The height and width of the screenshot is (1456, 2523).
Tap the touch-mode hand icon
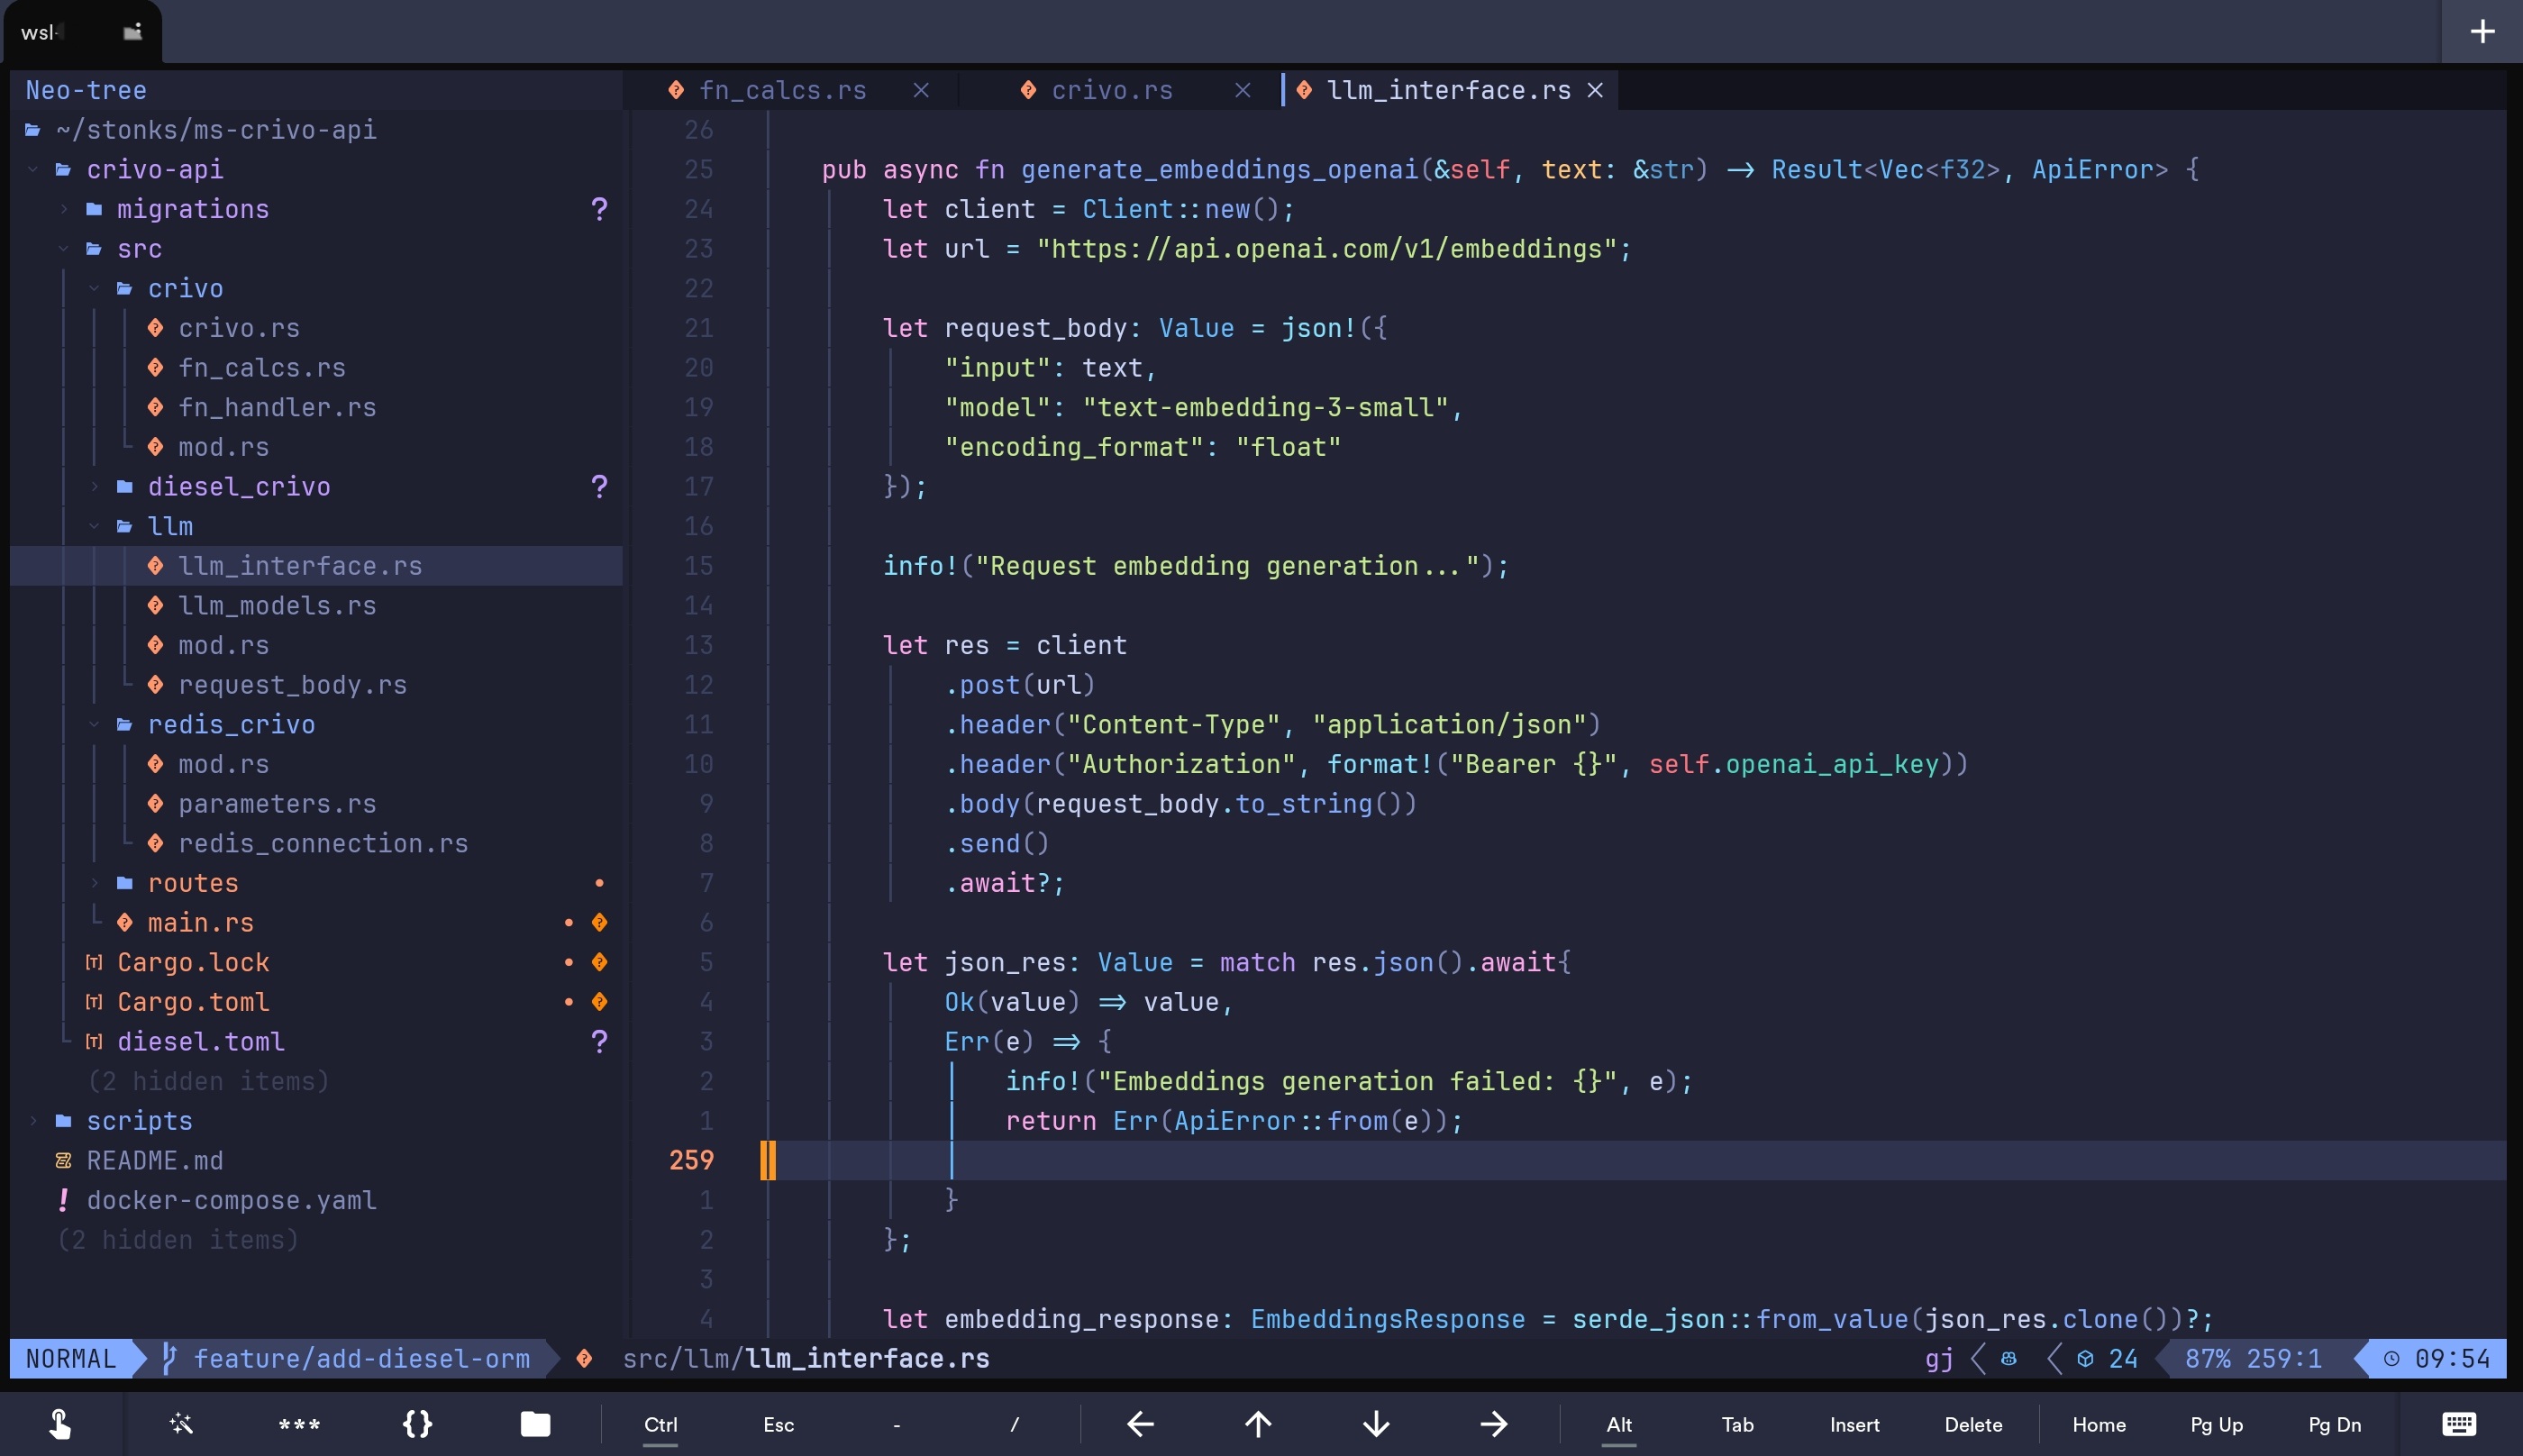pyautogui.click(x=60, y=1424)
